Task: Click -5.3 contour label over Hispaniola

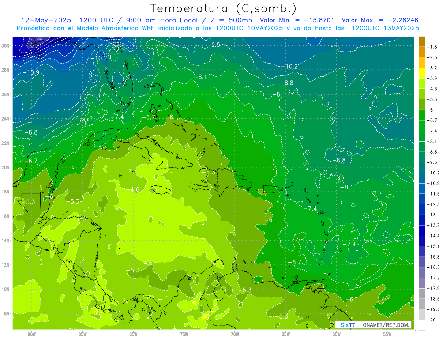Action: coord(209,172)
